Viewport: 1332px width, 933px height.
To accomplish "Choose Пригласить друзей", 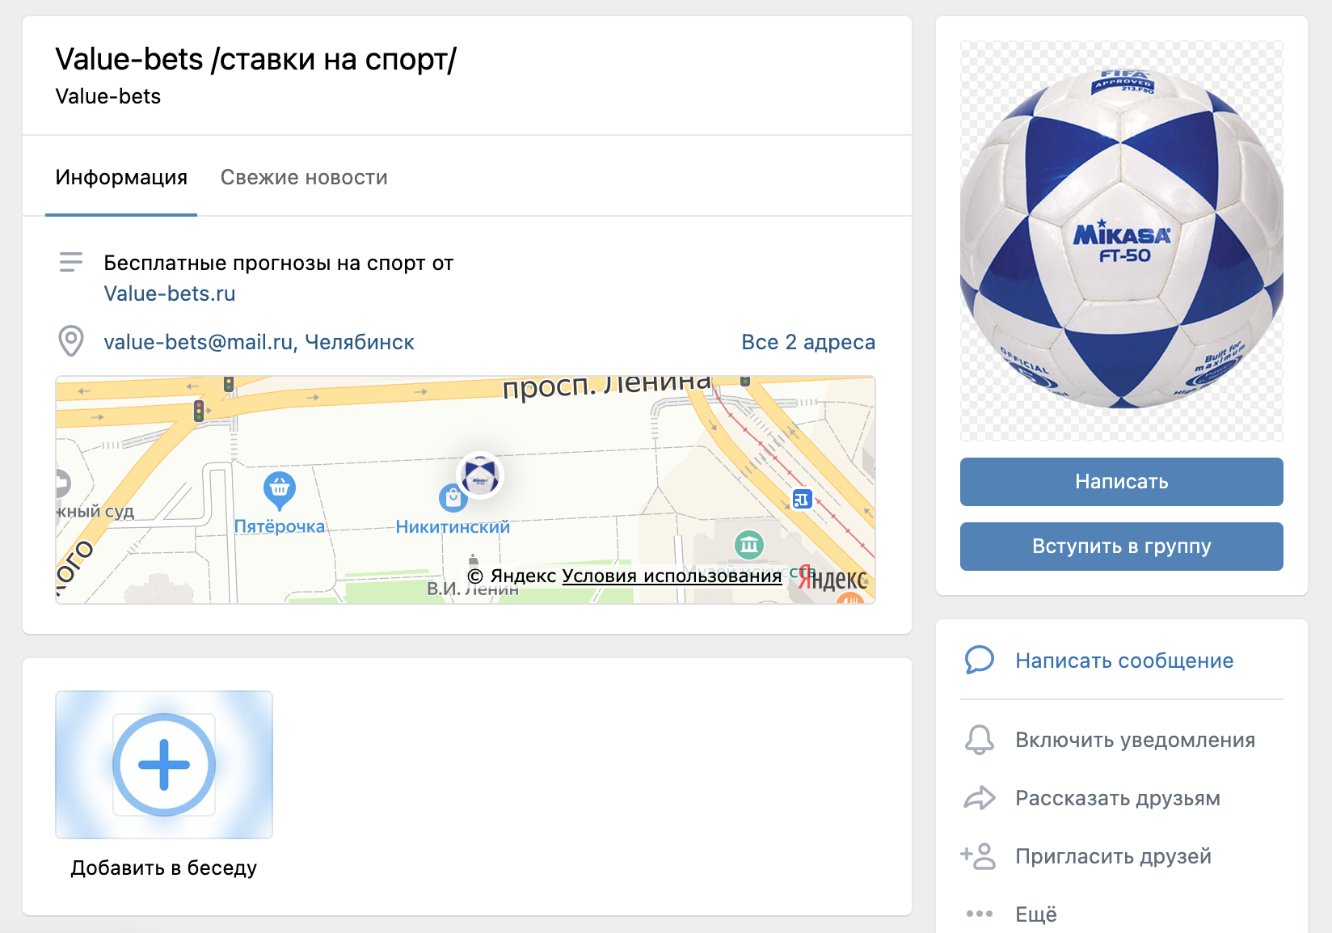I will 1114,856.
